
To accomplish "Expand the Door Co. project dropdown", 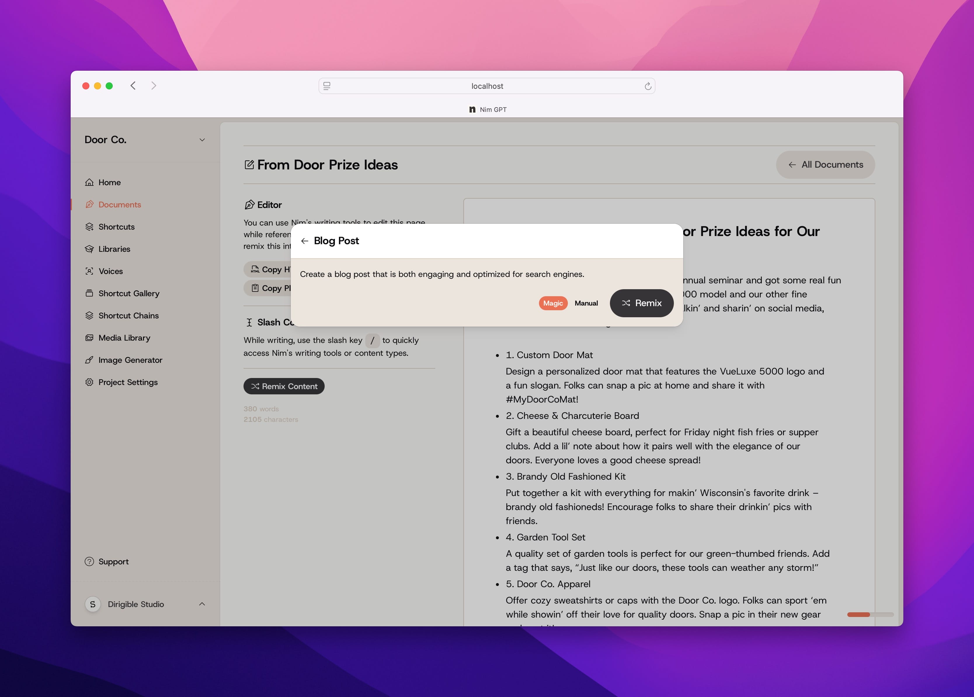I will [202, 140].
